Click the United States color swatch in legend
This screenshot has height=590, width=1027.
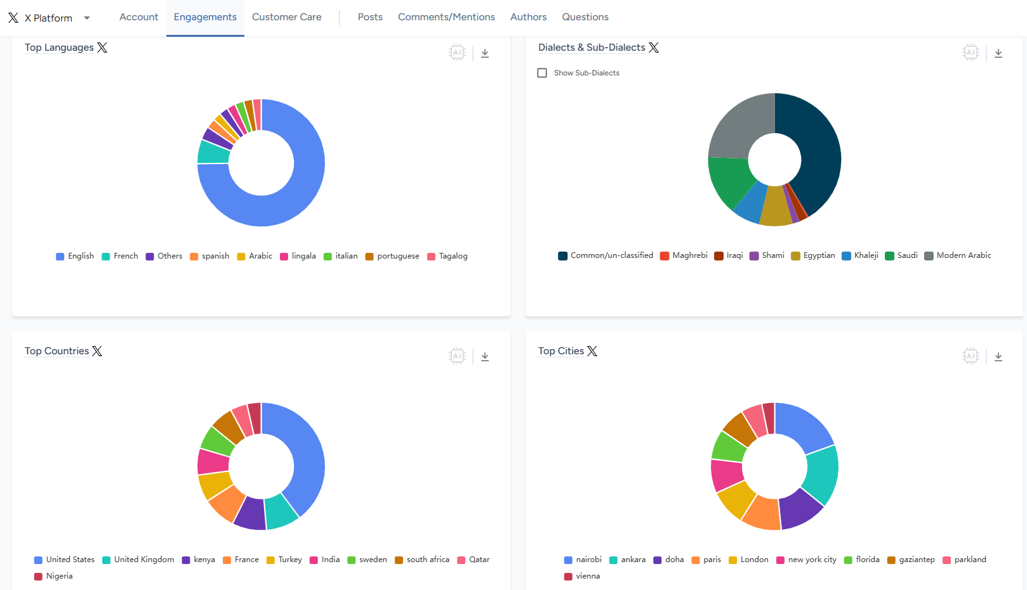pos(38,560)
